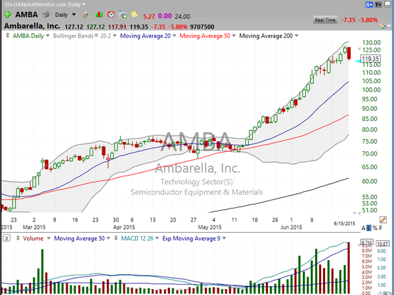The image size is (394, 295).
Task: Open the alarm clock alerts icon
Action: (111, 14)
